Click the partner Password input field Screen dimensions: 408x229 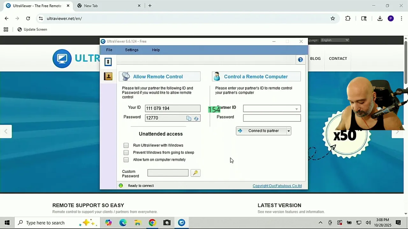tap(272, 118)
